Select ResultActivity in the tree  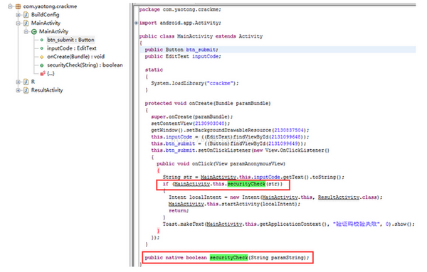click(x=47, y=90)
